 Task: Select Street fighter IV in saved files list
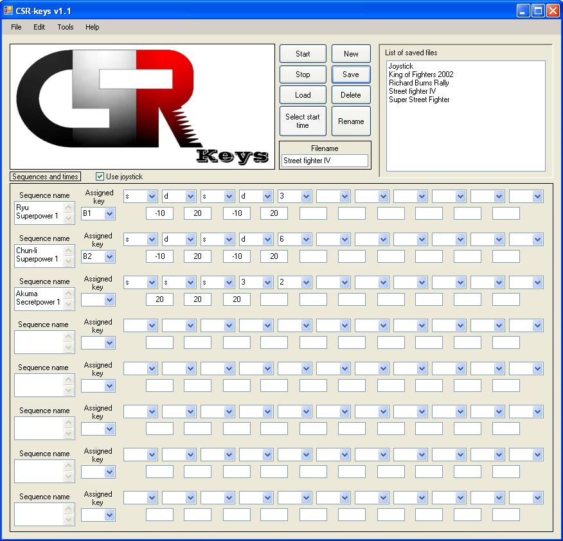(x=412, y=91)
